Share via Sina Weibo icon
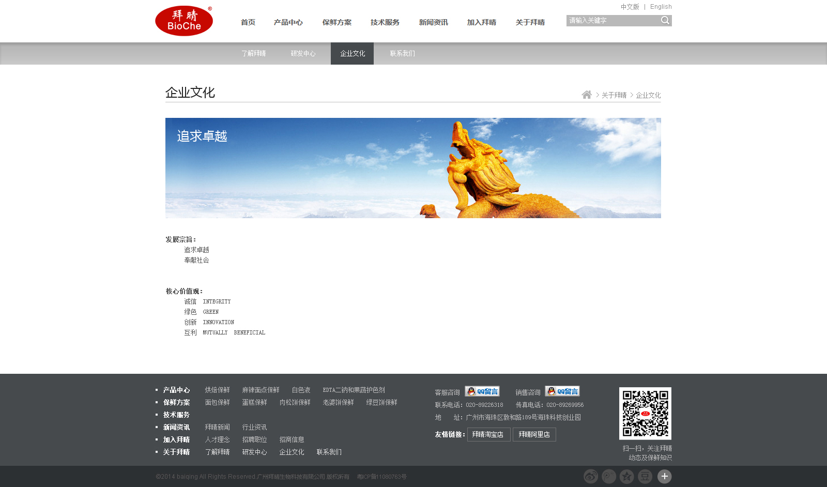This screenshot has height=487, width=827. point(591,476)
